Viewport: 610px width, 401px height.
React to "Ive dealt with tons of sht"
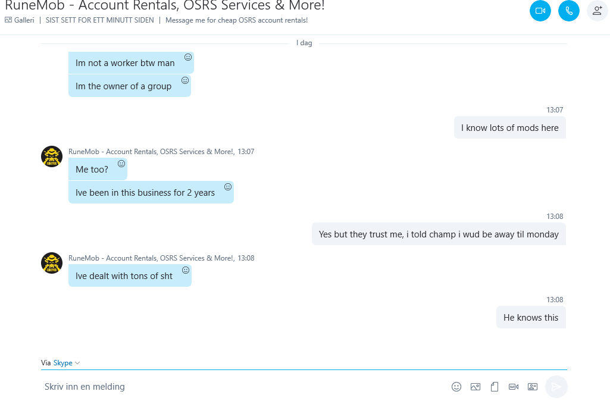186,270
